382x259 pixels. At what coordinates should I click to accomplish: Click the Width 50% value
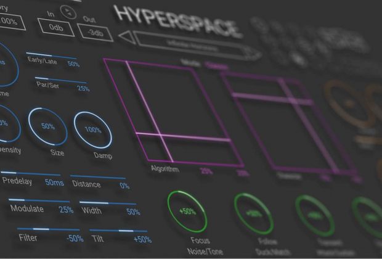pos(133,212)
